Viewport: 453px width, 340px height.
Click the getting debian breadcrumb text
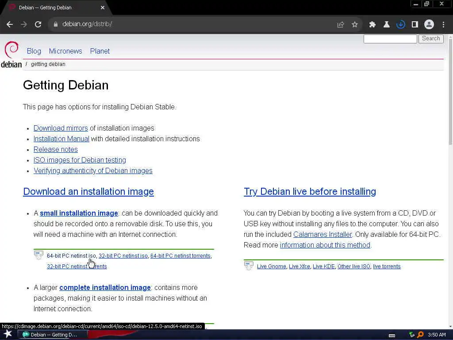pyautogui.click(x=48, y=64)
